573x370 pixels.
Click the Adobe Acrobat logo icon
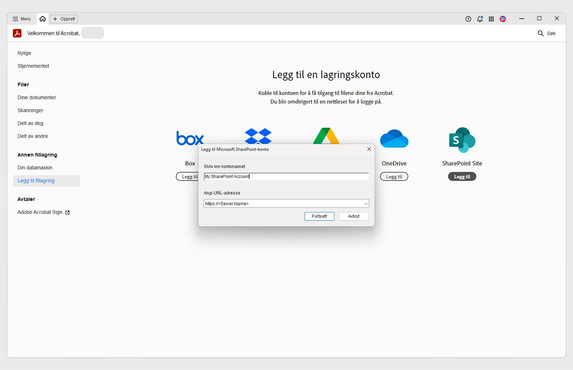[x=17, y=33]
